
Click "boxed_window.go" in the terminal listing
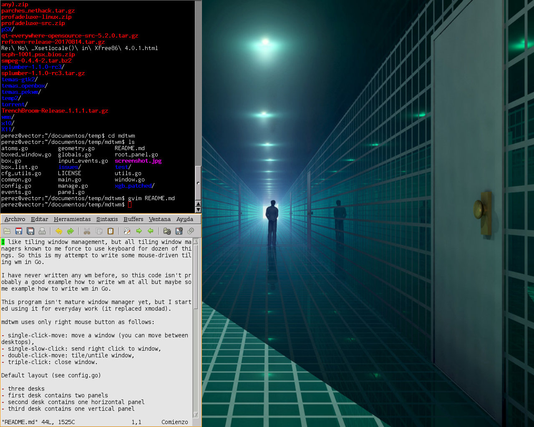26,155
